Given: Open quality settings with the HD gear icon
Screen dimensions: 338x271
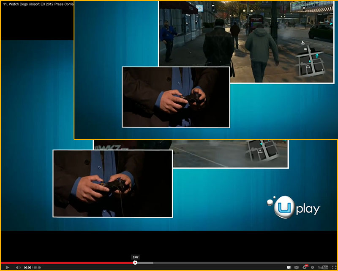Looking at the screenshot, I should point(305,267).
